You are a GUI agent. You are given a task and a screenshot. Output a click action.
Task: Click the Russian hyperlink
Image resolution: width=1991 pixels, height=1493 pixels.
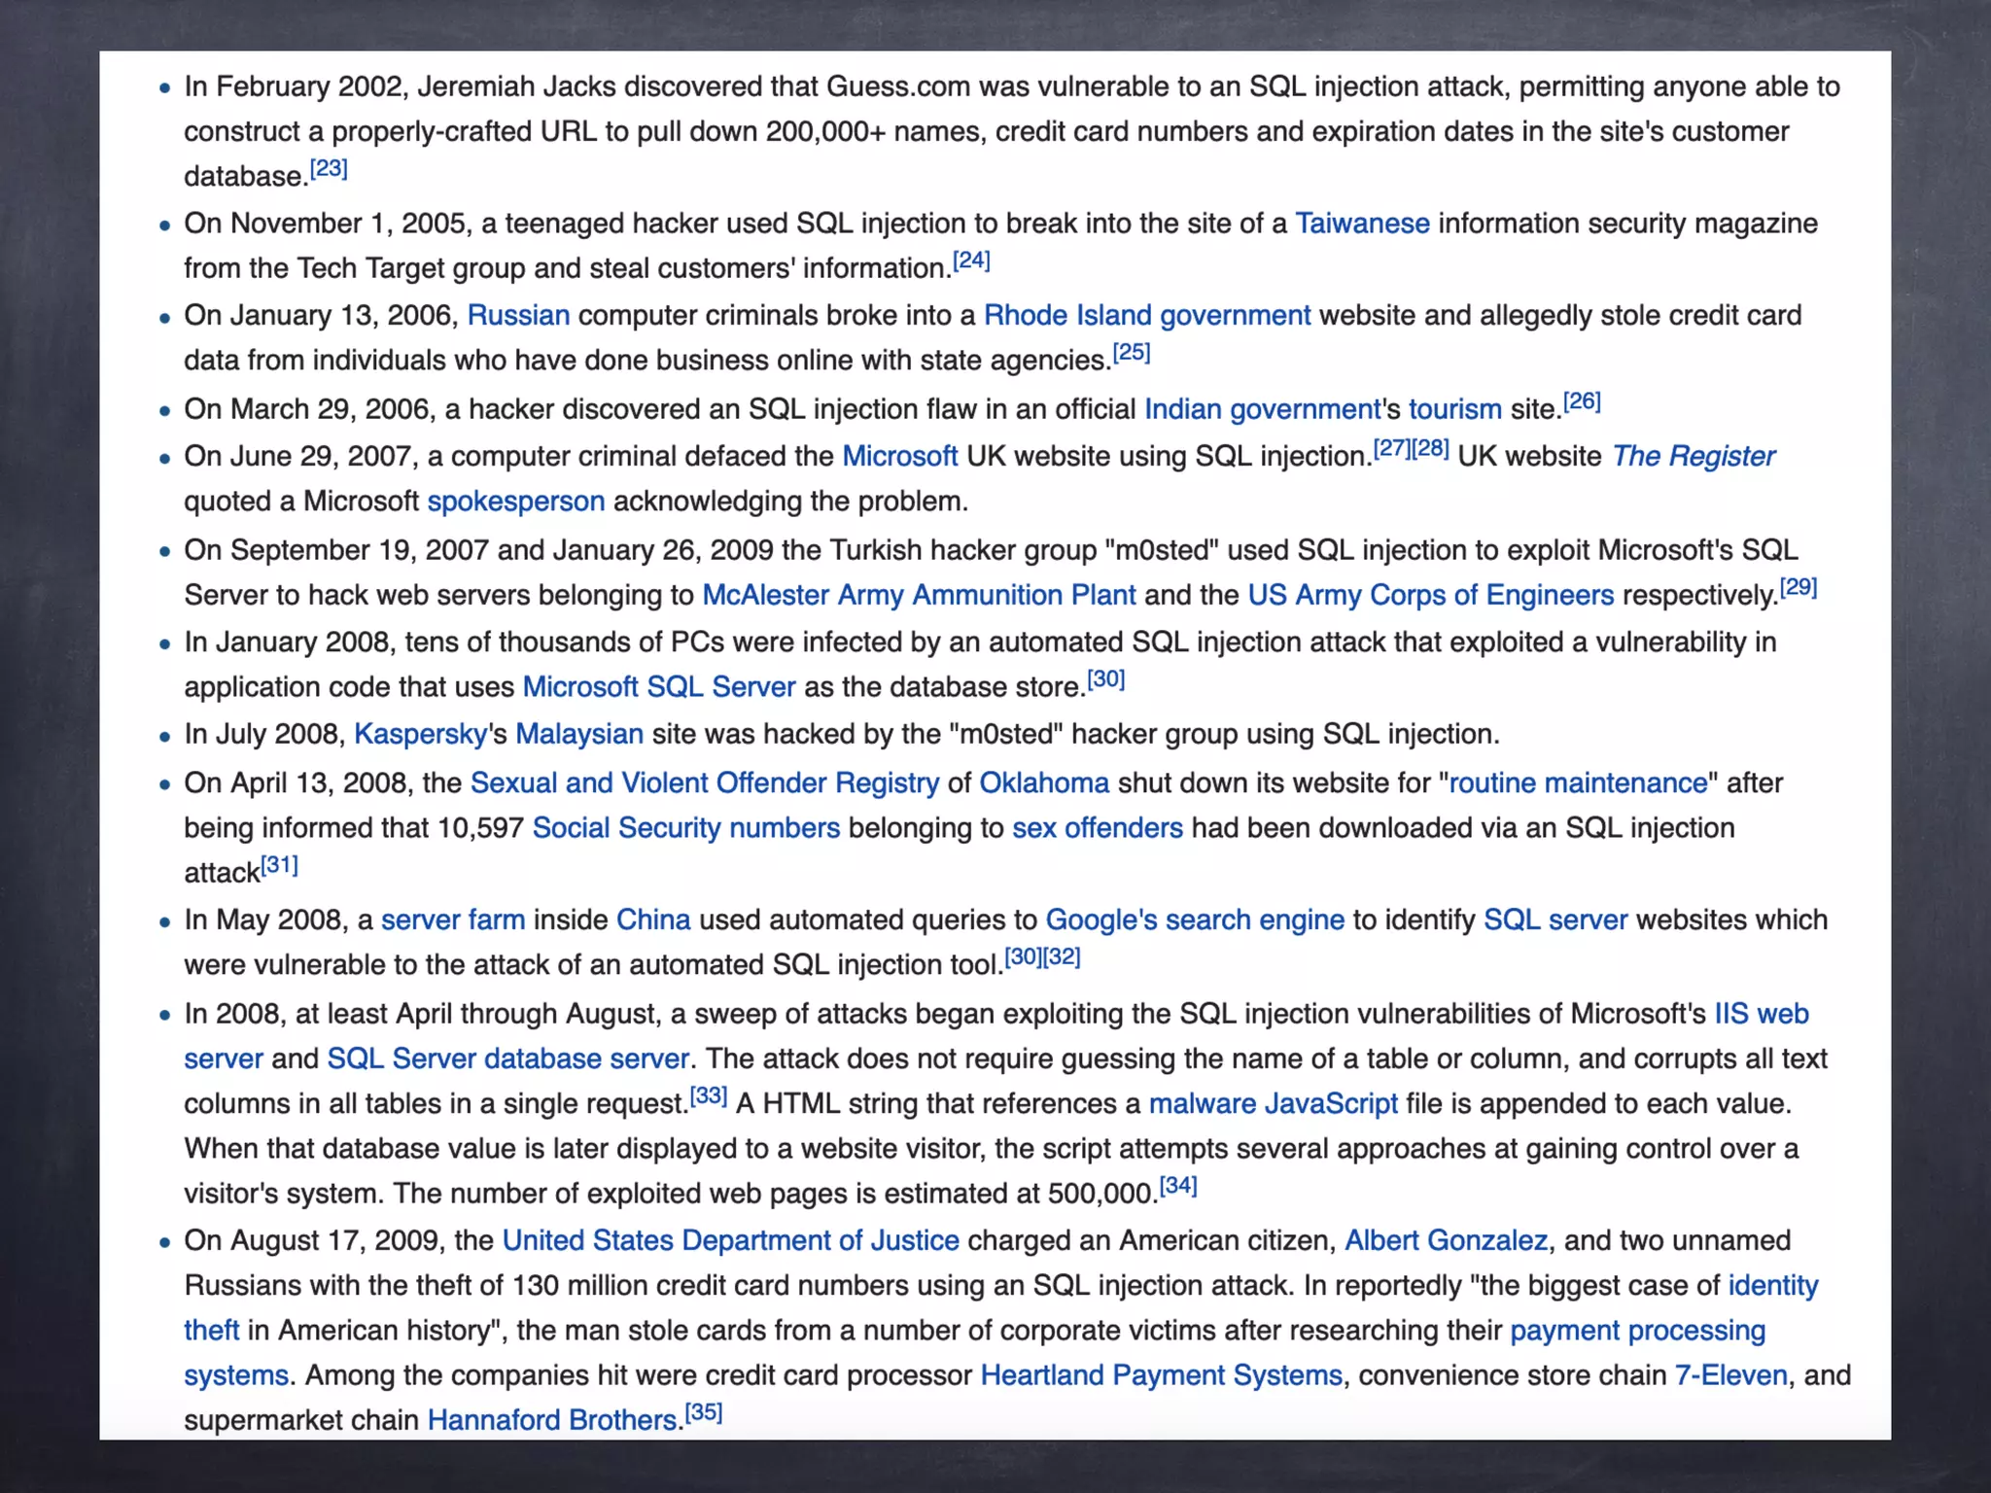pyautogui.click(x=518, y=316)
